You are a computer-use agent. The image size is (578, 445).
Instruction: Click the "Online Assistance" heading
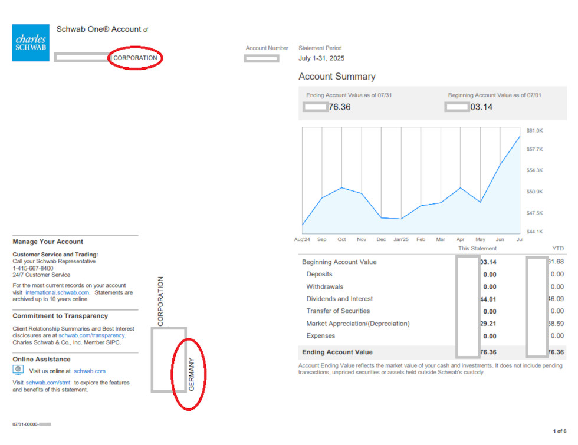tap(41, 359)
